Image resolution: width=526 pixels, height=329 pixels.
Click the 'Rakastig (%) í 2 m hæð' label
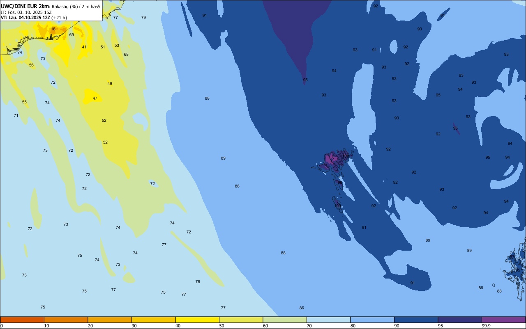(76, 7)
